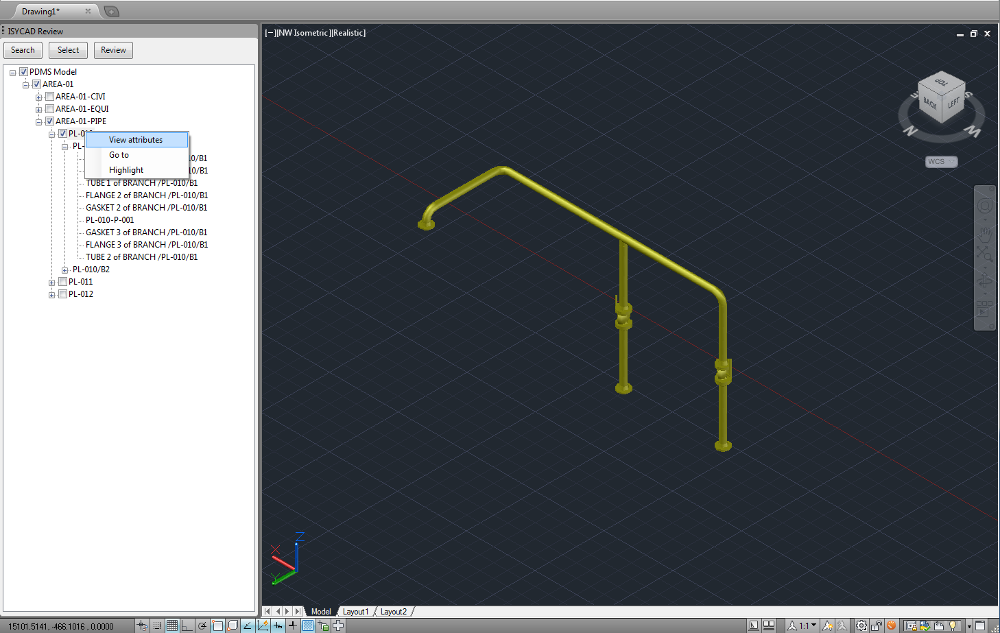Expand the PL-011 tree node
Viewport: 1000px width, 633px height.
pos(51,283)
